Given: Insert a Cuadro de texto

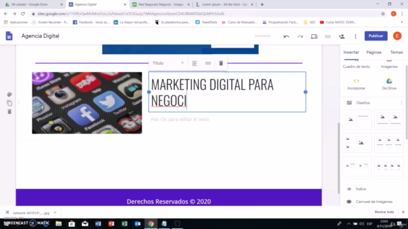Looking at the screenshot, I should [x=356, y=64].
